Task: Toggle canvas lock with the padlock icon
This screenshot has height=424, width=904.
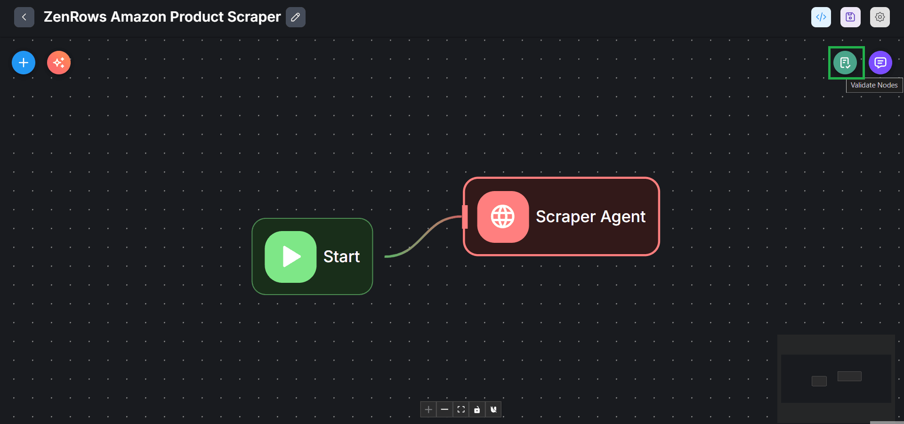Action: point(477,409)
